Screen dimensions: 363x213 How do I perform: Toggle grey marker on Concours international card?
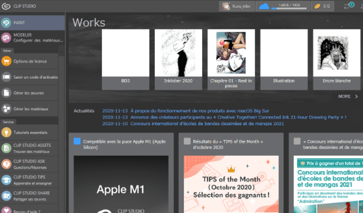pyautogui.click(x=297, y=141)
